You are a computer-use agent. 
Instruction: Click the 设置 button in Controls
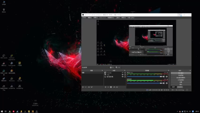181,82
